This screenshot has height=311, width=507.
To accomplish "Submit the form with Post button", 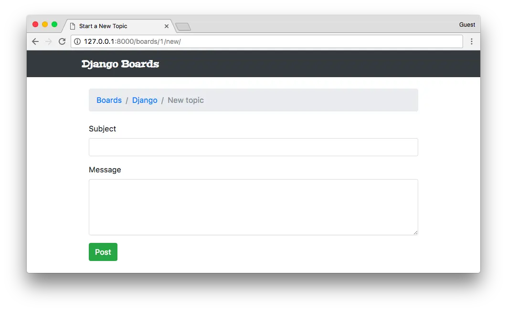I will (x=103, y=252).
